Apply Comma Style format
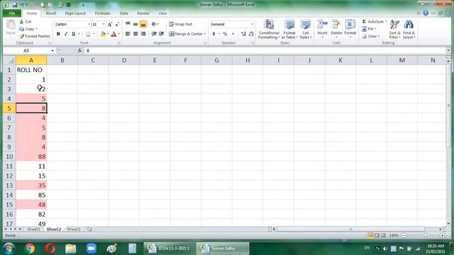 tap(233, 34)
